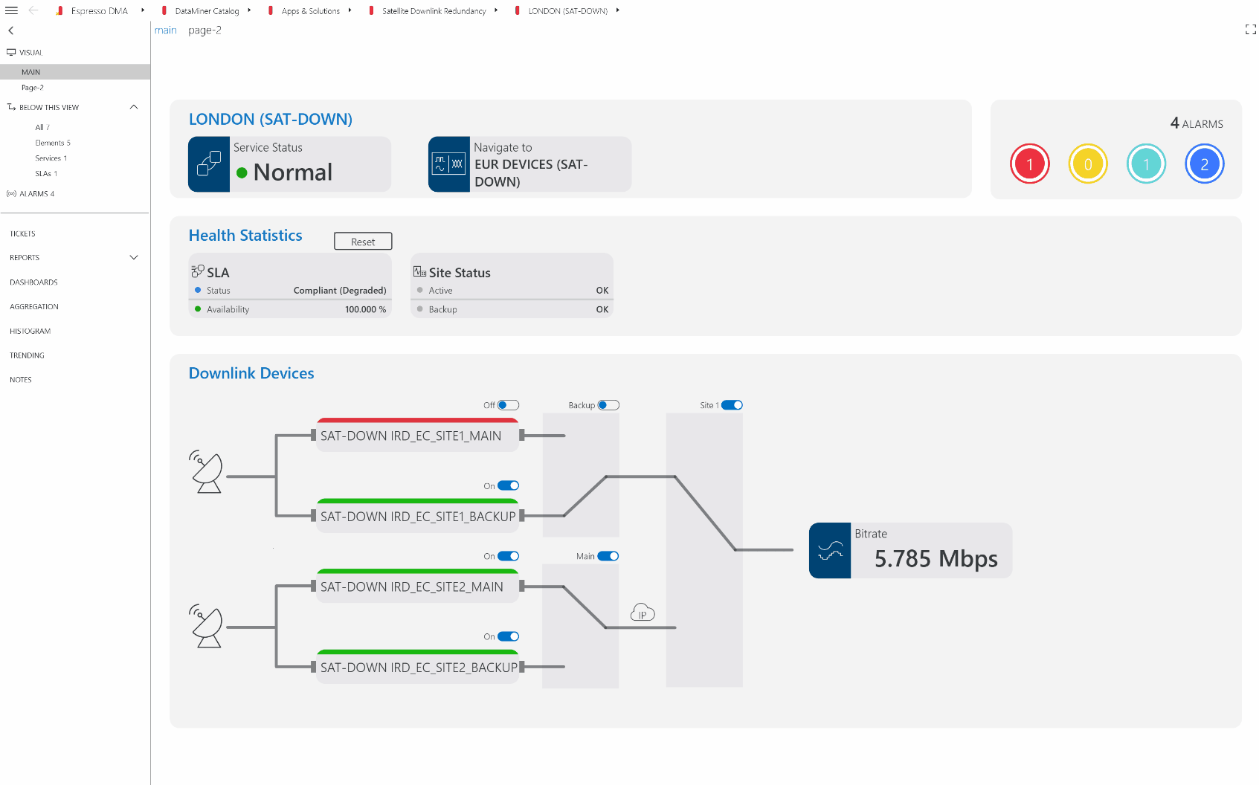The height and width of the screenshot is (785, 1259).
Task: Expand the Apps & Solutions breadcrumb arrow
Action: click(x=350, y=10)
